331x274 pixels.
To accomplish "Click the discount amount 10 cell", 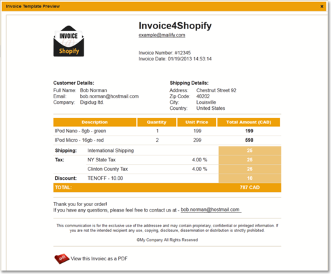I will click(249, 178).
